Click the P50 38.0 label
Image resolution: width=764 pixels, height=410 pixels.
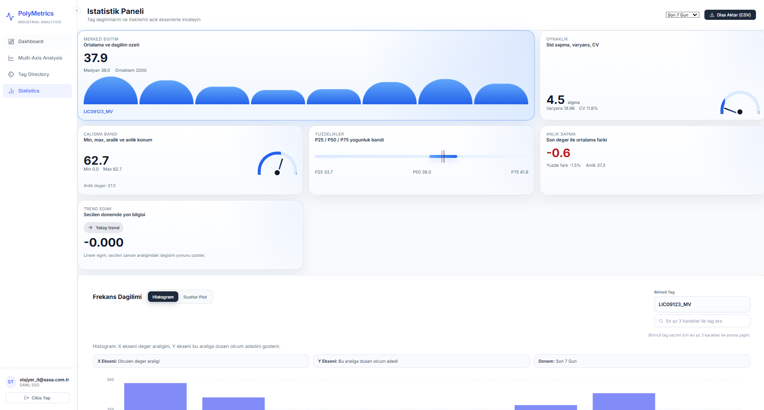pos(422,172)
